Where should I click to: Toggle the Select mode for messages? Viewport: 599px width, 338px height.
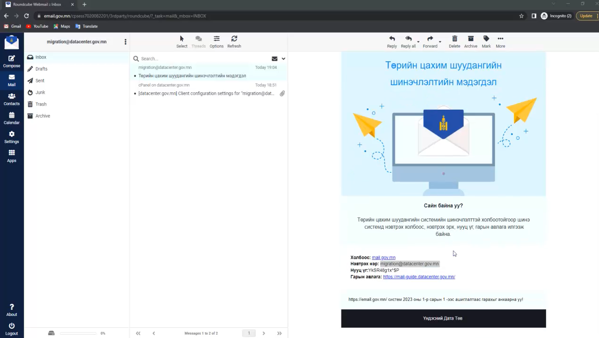coord(182,41)
